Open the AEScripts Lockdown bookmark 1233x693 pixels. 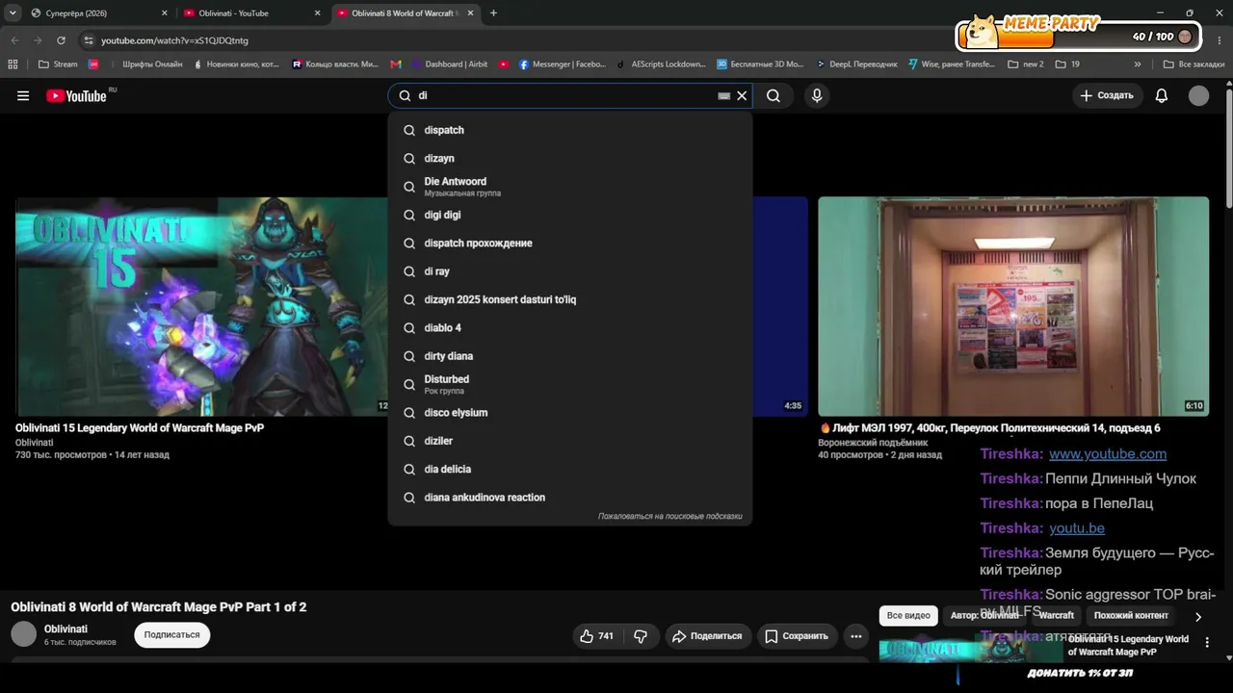click(661, 64)
